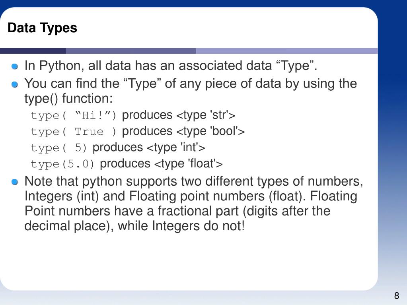
Task: Select the type("Hi!") code snippet
Action: point(74,115)
